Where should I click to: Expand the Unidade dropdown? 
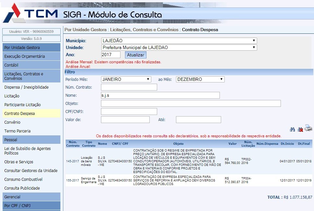click(x=179, y=47)
